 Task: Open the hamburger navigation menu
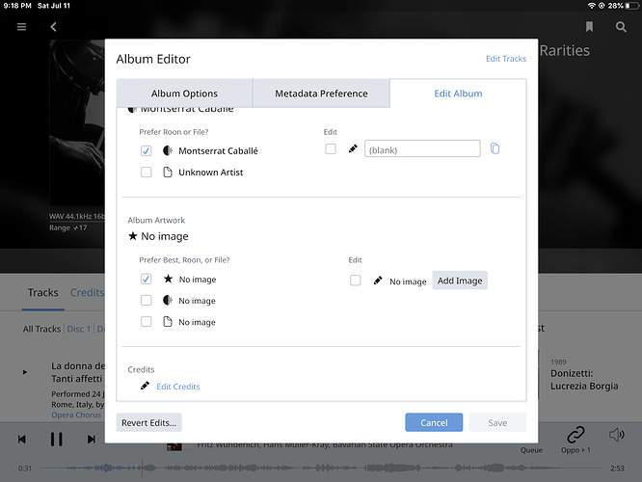pos(22,27)
